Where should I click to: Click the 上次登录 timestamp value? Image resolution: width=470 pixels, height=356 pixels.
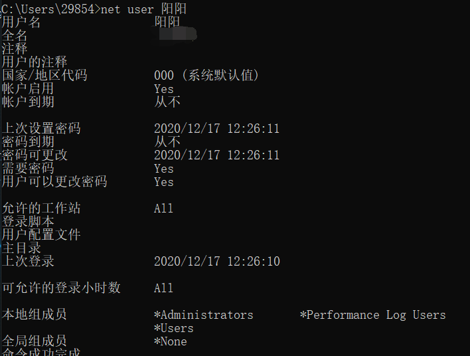(216, 261)
